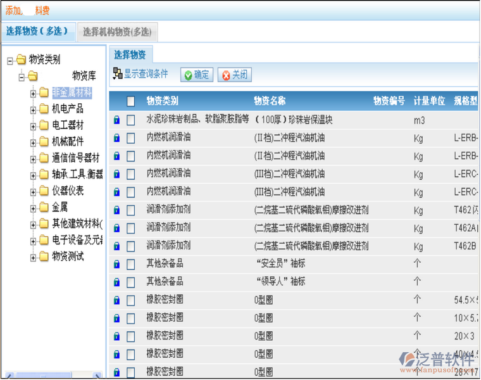The image size is (481, 380).
Task: Click the tree panel horizontal scrollbar
Action: tap(53, 376)
